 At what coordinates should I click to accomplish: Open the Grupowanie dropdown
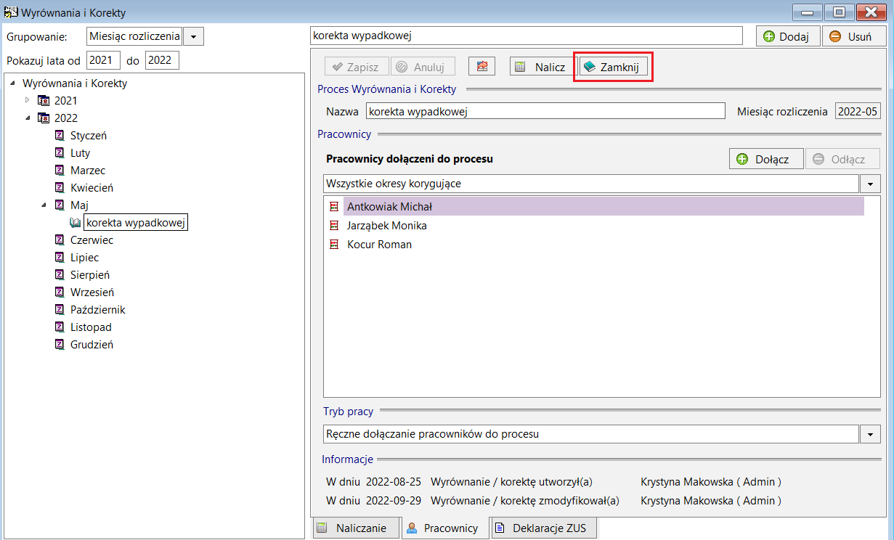click(x=193, y=36)
